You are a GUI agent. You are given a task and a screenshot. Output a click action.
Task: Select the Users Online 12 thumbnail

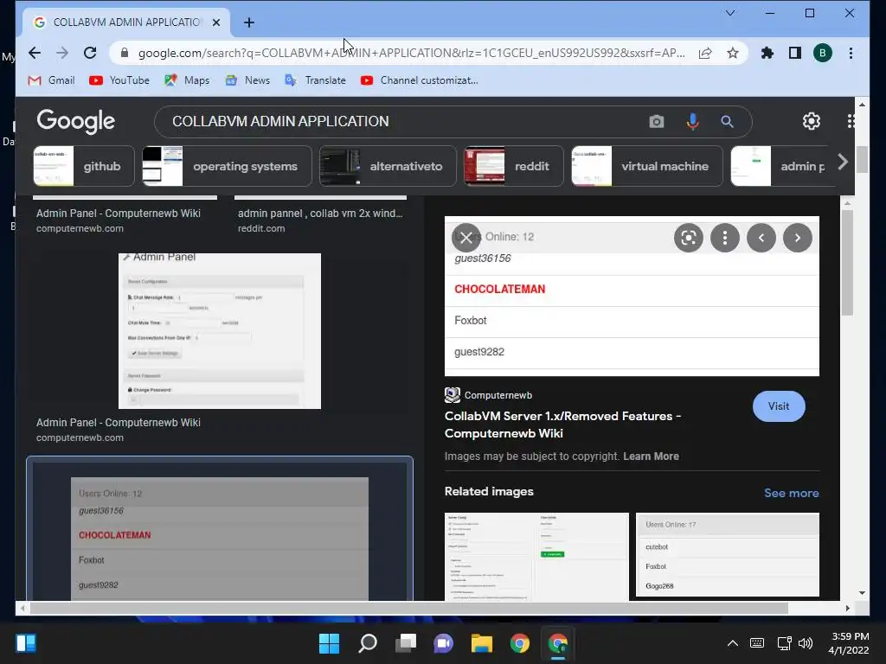tap(219, 539)
